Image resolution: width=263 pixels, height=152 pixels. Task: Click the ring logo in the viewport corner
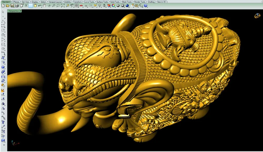click(x=257, y=15)
